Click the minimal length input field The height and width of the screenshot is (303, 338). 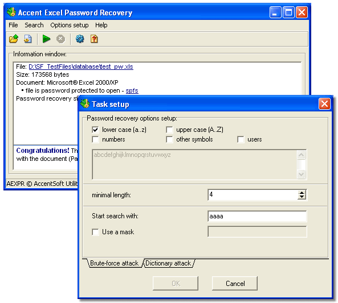point(253,195)
